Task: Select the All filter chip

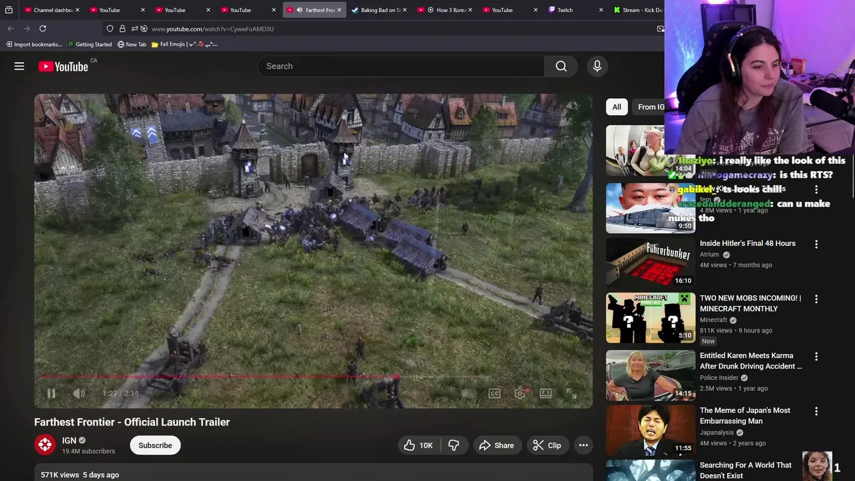Action: (617, 107)
